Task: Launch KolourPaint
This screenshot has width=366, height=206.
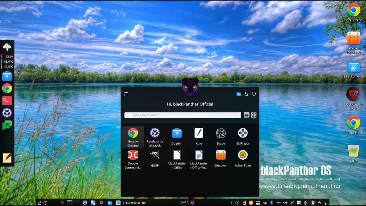Action: (243, 159)
